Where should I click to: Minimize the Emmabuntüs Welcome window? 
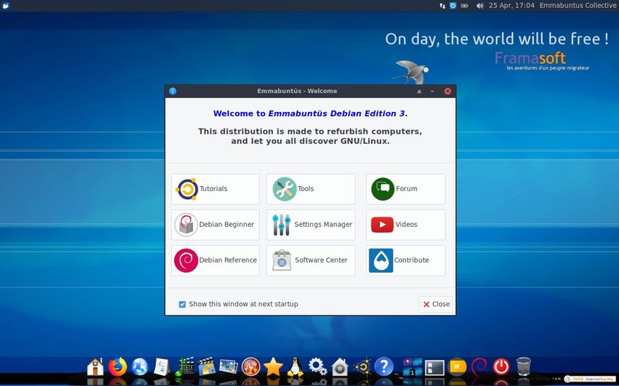pos(433,91)
